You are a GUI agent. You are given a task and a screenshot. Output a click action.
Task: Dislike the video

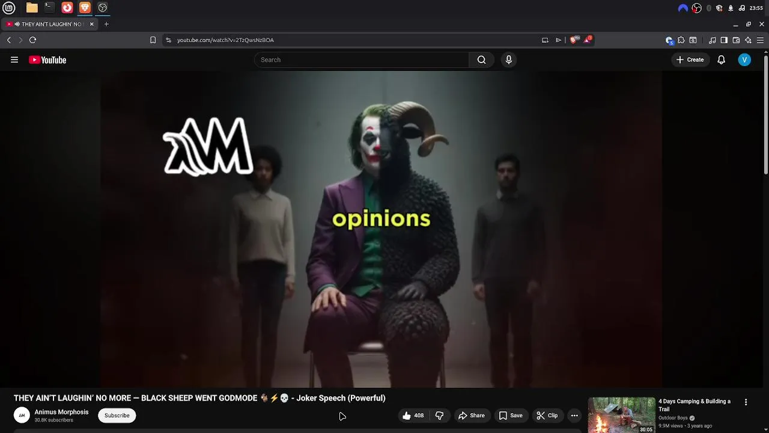[440, 416]
